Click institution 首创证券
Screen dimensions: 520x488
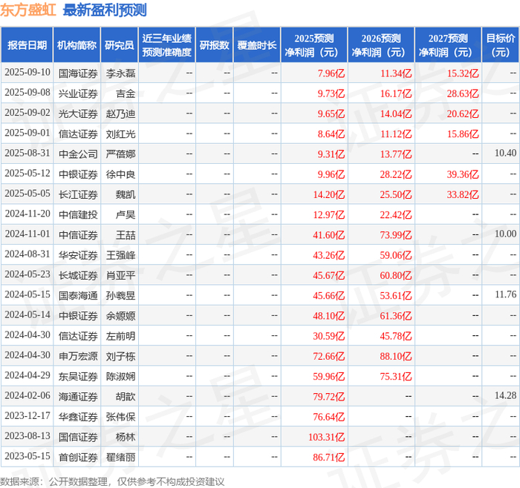tap(78, 457)
